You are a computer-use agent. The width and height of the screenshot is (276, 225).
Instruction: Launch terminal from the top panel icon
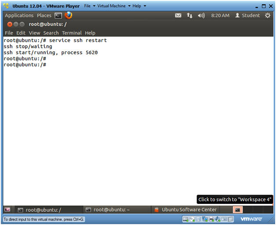pyautogui.click(x=58, y=16)
